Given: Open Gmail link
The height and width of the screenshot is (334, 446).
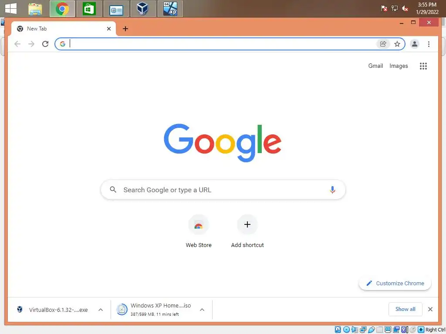Looking at the screenshot, I should click(x=375, y=66).
